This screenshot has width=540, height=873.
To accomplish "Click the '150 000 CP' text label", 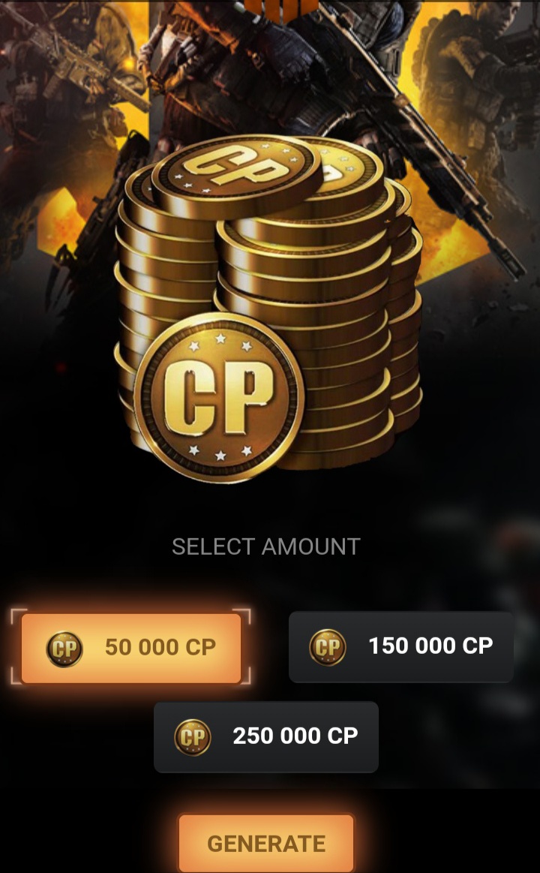I will tap(430, 646).
